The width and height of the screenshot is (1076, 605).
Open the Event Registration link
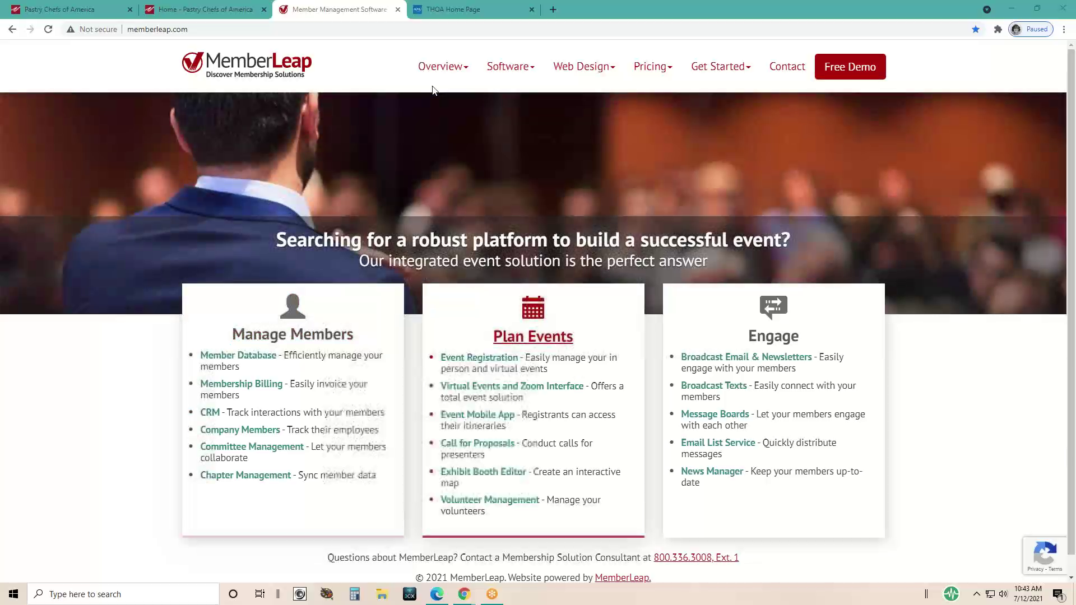pos(479,357)
